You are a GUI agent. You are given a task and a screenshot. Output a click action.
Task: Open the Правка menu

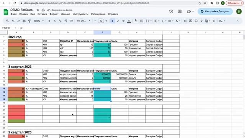click(x=23, y=14)
